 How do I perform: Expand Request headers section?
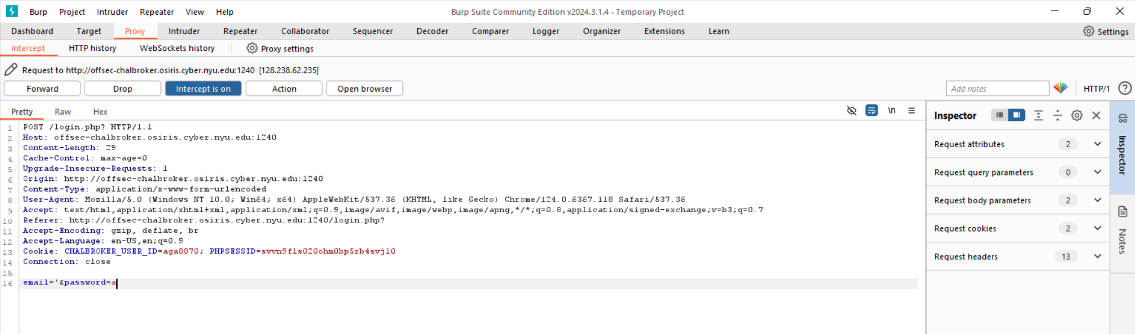(x=1097, y=257)
